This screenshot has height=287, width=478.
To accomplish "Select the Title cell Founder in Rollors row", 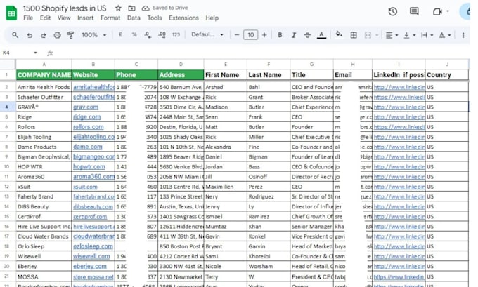I will click(x=311, y=127).
